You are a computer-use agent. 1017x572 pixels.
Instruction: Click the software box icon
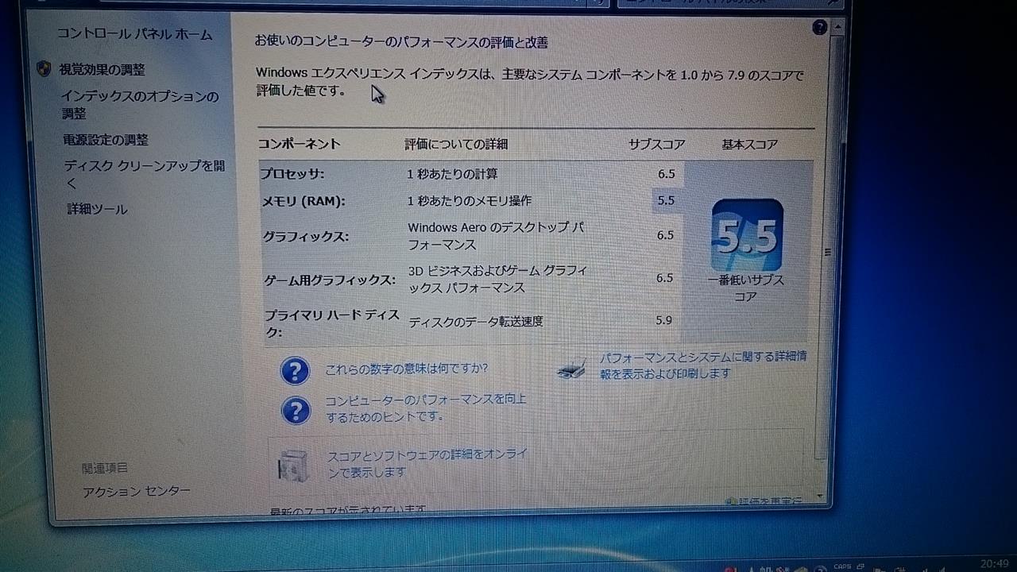[x=292, y=465]
